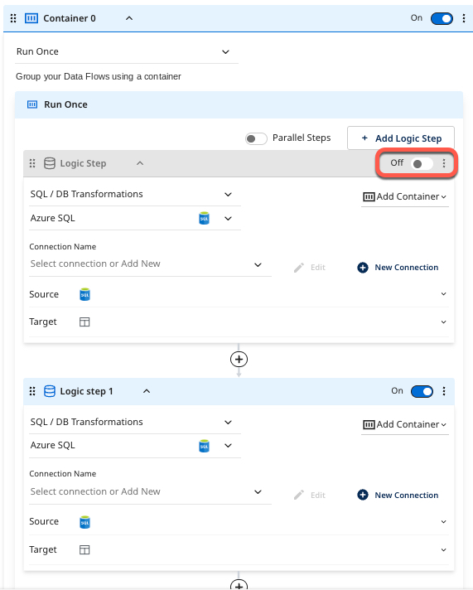Click Source Azure SQL icon in Logic Step
The image size is (473, 590).
85,294
